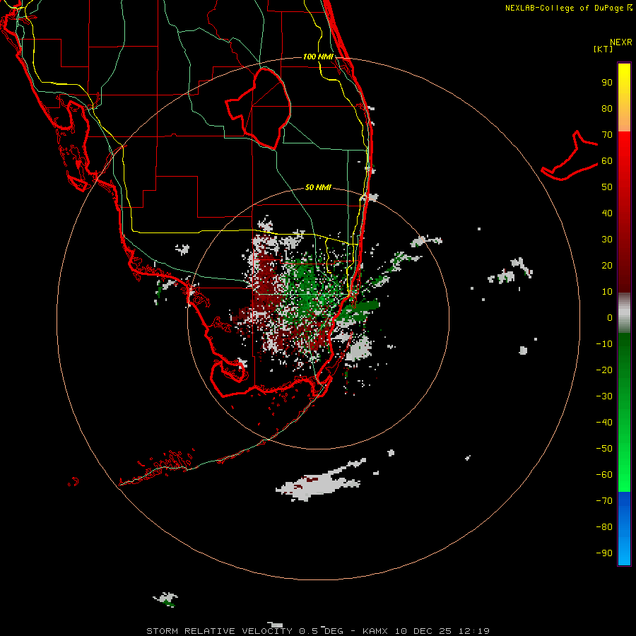
Task: Click the 90 value on the velocity scale
Action: pos(607,83)
